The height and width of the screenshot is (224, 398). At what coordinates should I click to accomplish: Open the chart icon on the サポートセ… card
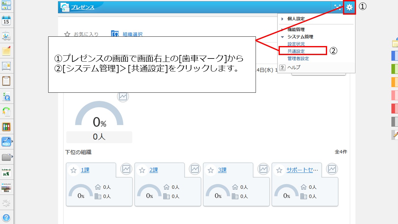coord(332,169)
